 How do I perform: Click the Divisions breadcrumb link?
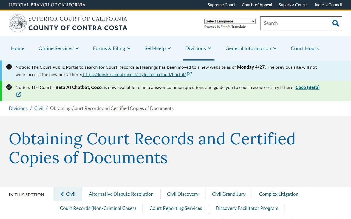click(18, 108)
